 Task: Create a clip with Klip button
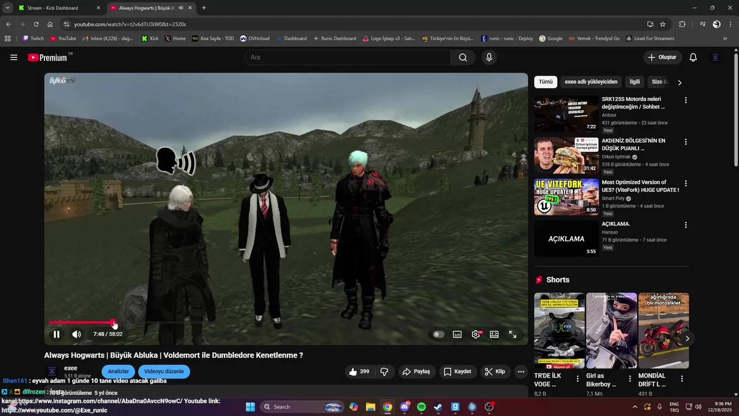pyautogui.click(x=495, y=372)
